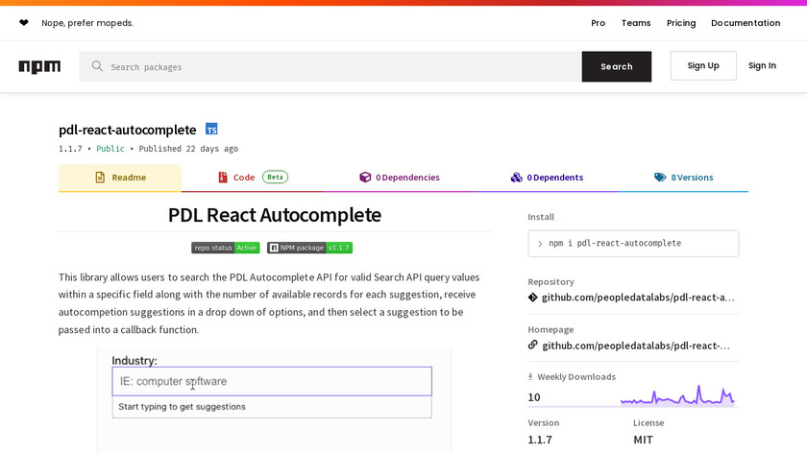The height and width of the screenshot is (453, 807).
Task: Click the search magnifier icon
Action: click(x=97, y=66)
